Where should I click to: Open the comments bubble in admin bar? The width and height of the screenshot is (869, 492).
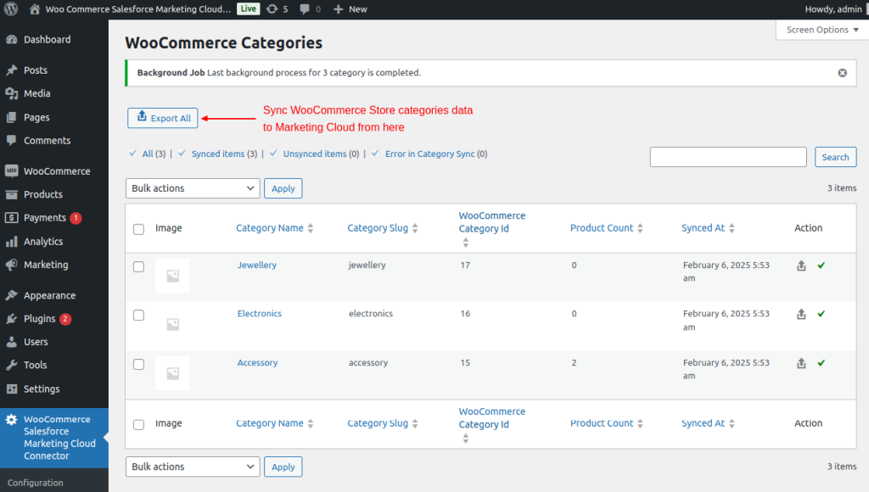click(x=310, y=9)
